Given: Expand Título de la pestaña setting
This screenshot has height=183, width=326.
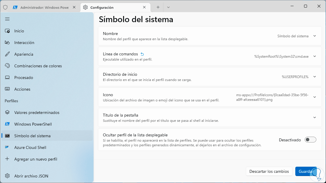Looking at the screenshot, I should click(315, 117).
